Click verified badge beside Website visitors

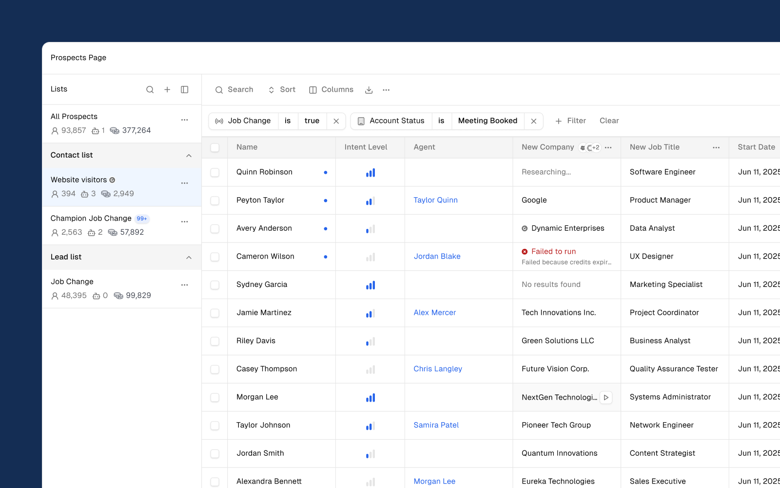pos(112,180)
